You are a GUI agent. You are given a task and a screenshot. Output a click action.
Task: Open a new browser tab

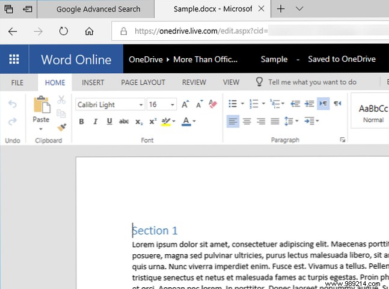click(x=281, y=9)
